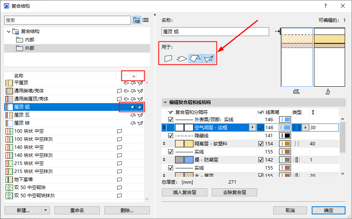Click 取消 to cancel
Screen dimensions: 352x219
coord(290,211)
